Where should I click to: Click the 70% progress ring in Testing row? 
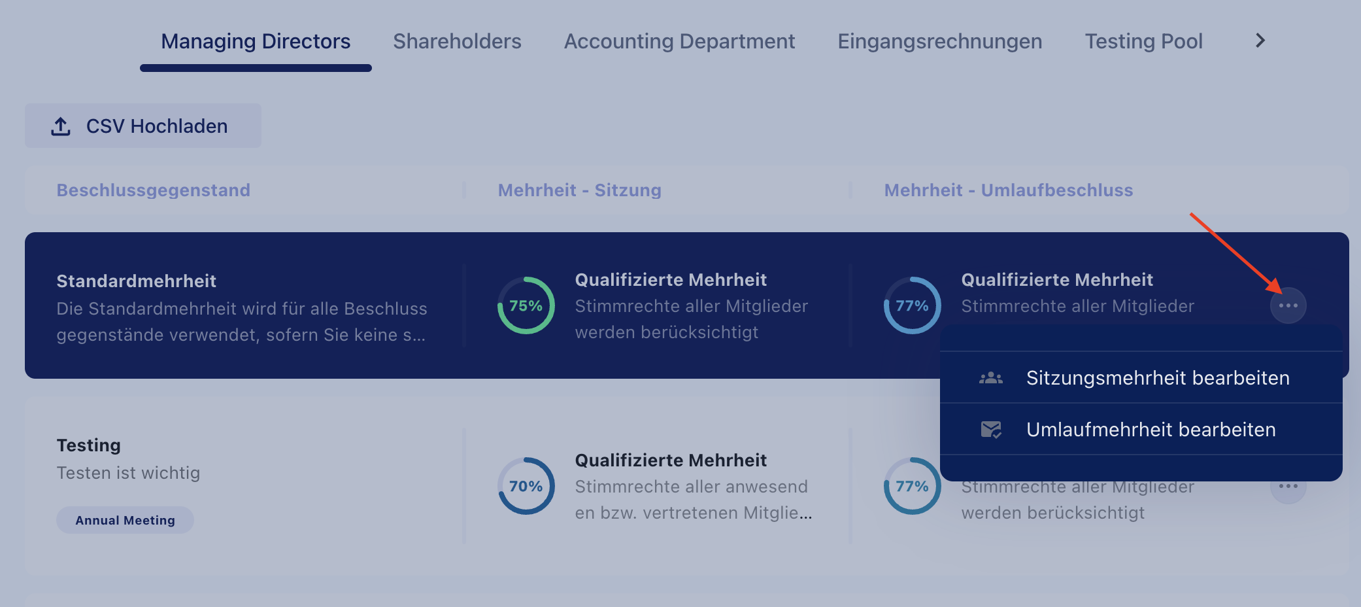526,486
